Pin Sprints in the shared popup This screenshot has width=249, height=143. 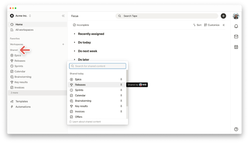[x=121, y=90]
